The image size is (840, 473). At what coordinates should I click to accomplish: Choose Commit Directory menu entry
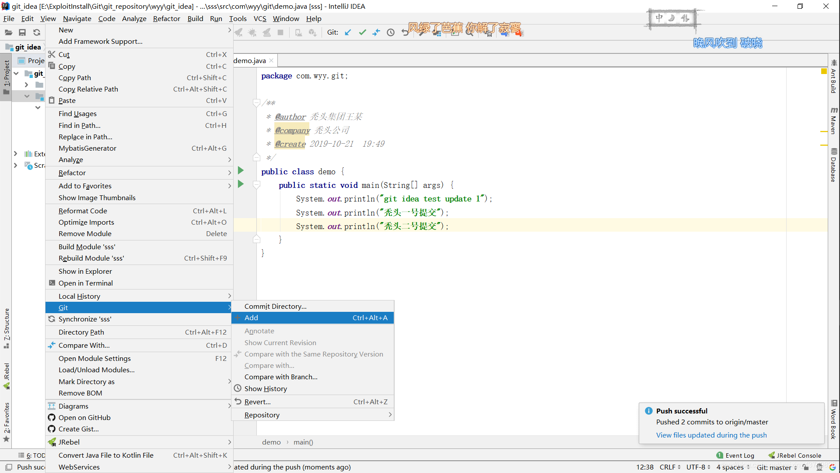coord(275,306)
